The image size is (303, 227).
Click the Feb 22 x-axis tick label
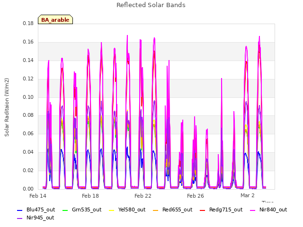[x=143, y=196]
